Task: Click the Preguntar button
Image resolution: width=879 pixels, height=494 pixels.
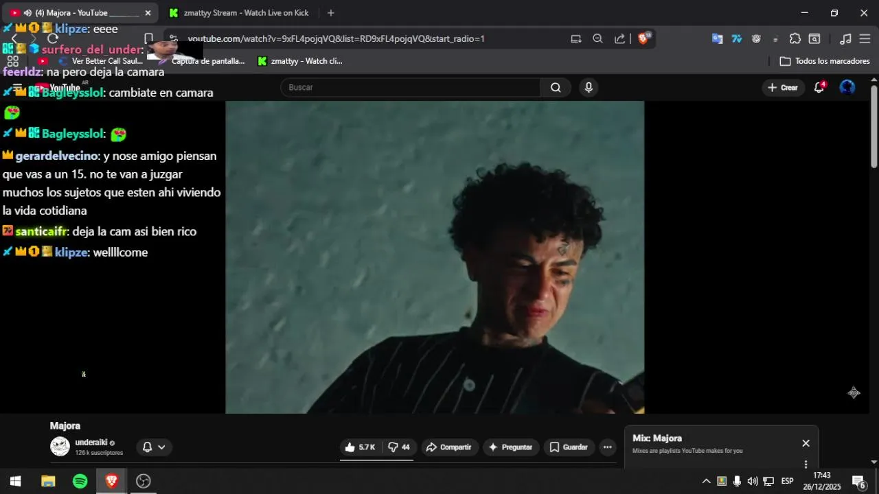Action: [511, 447]
